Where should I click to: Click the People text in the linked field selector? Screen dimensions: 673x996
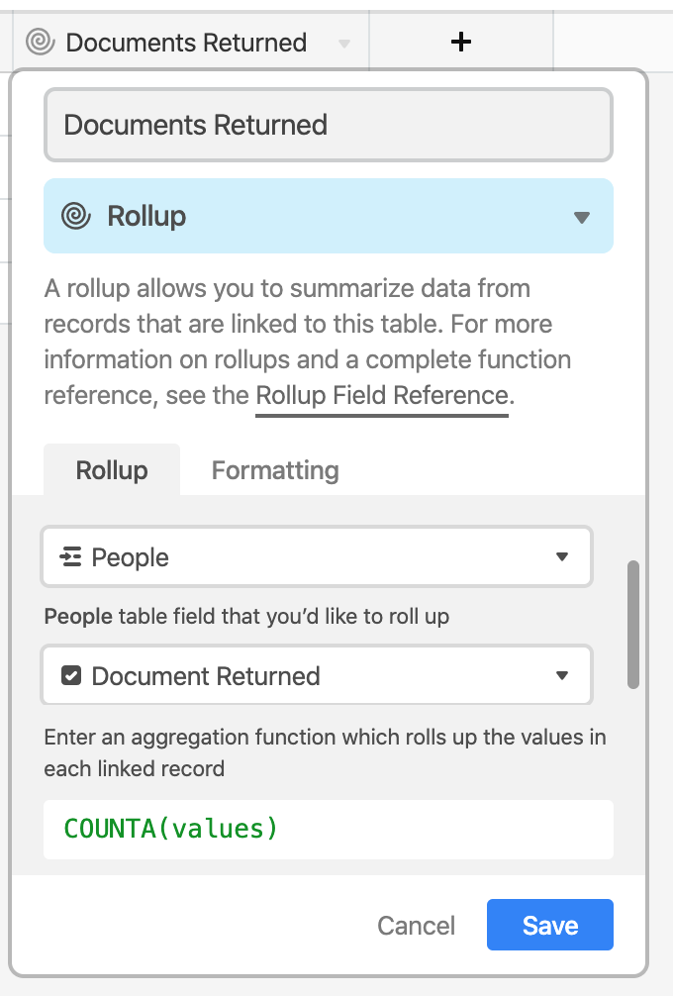[x=131, y=557]
